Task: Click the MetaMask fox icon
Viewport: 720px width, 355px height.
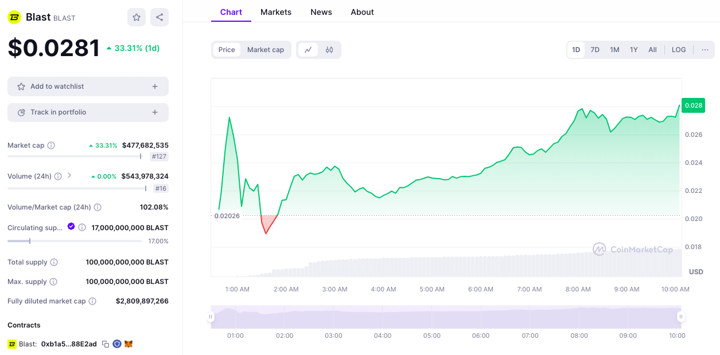Action: click(x=129, y=344)
